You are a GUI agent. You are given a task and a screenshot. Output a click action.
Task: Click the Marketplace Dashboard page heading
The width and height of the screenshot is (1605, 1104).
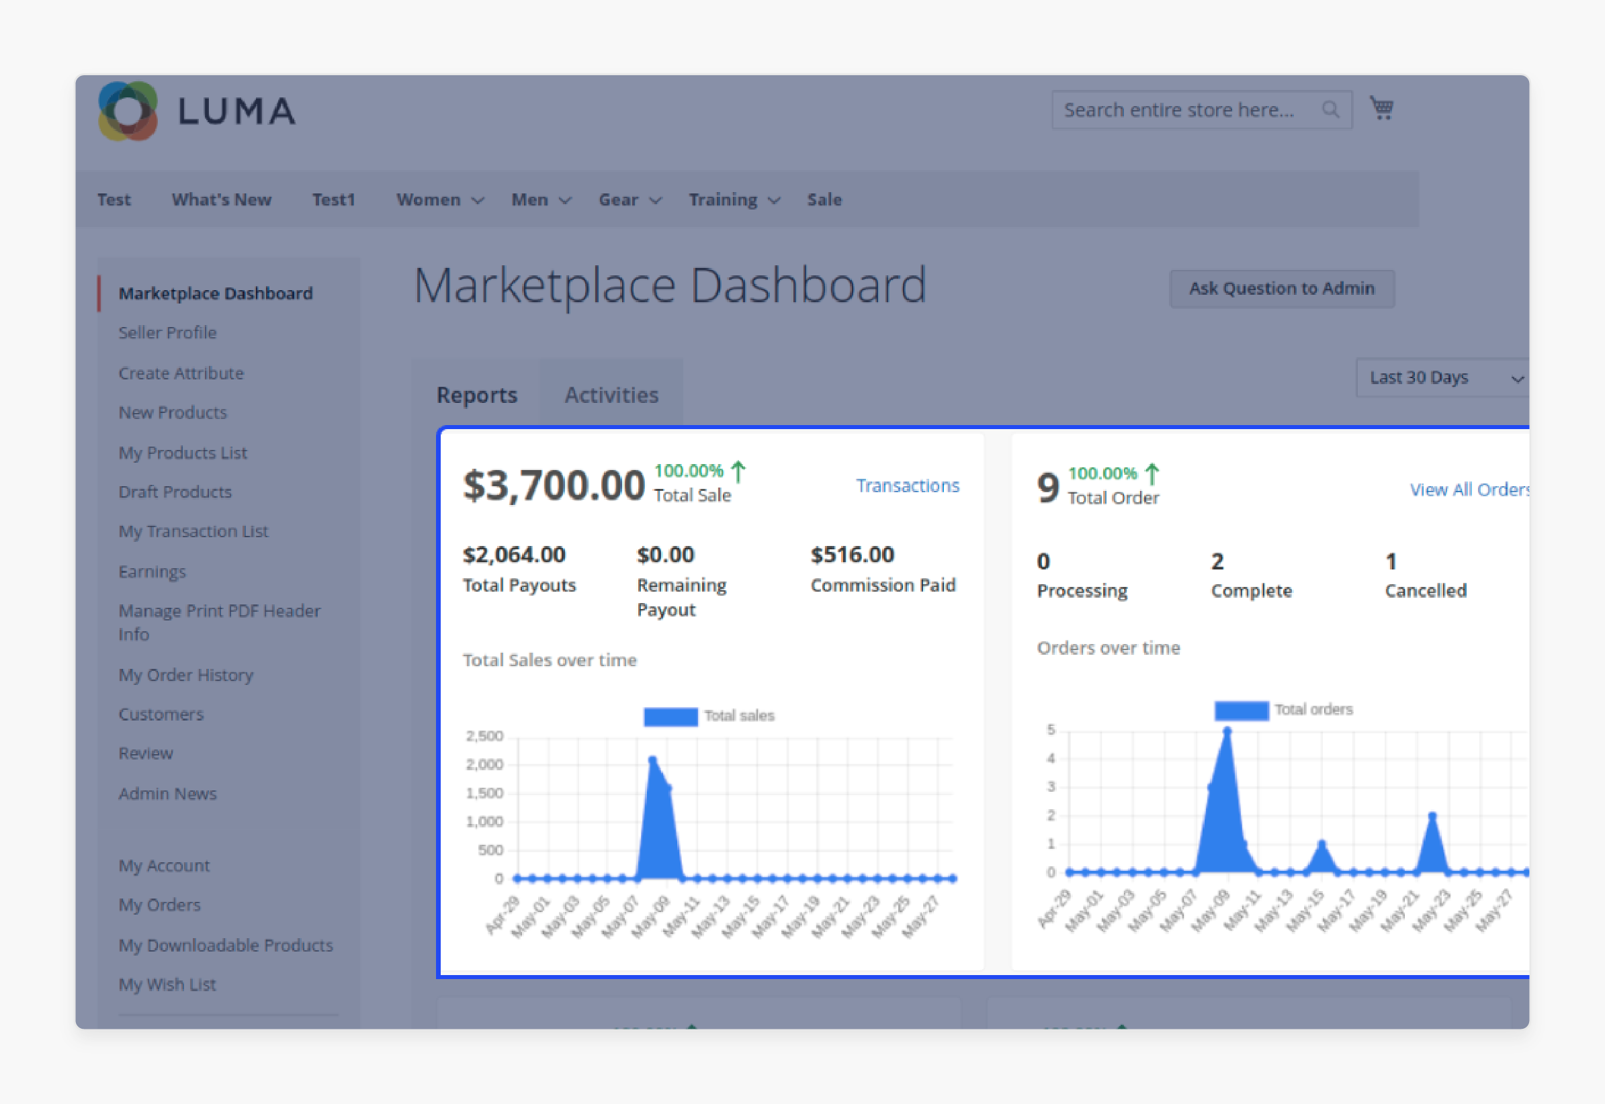point(670,285)
